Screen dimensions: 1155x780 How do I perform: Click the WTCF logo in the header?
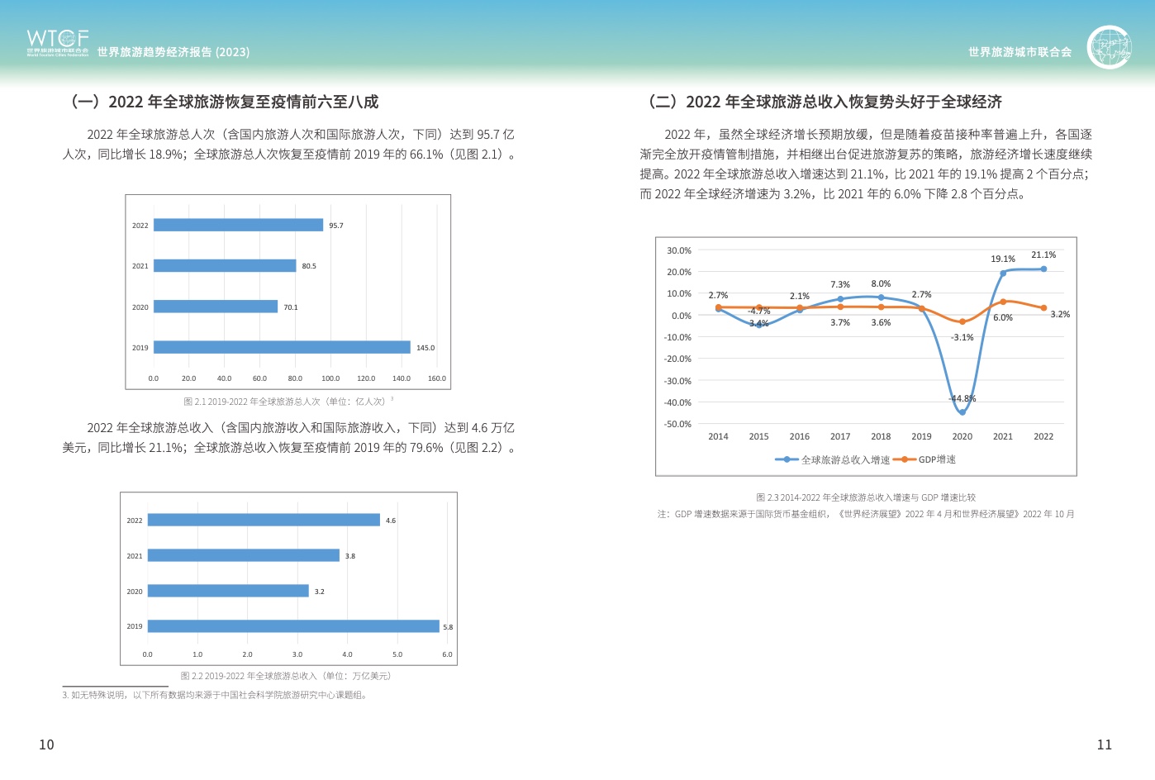(57, 42)
